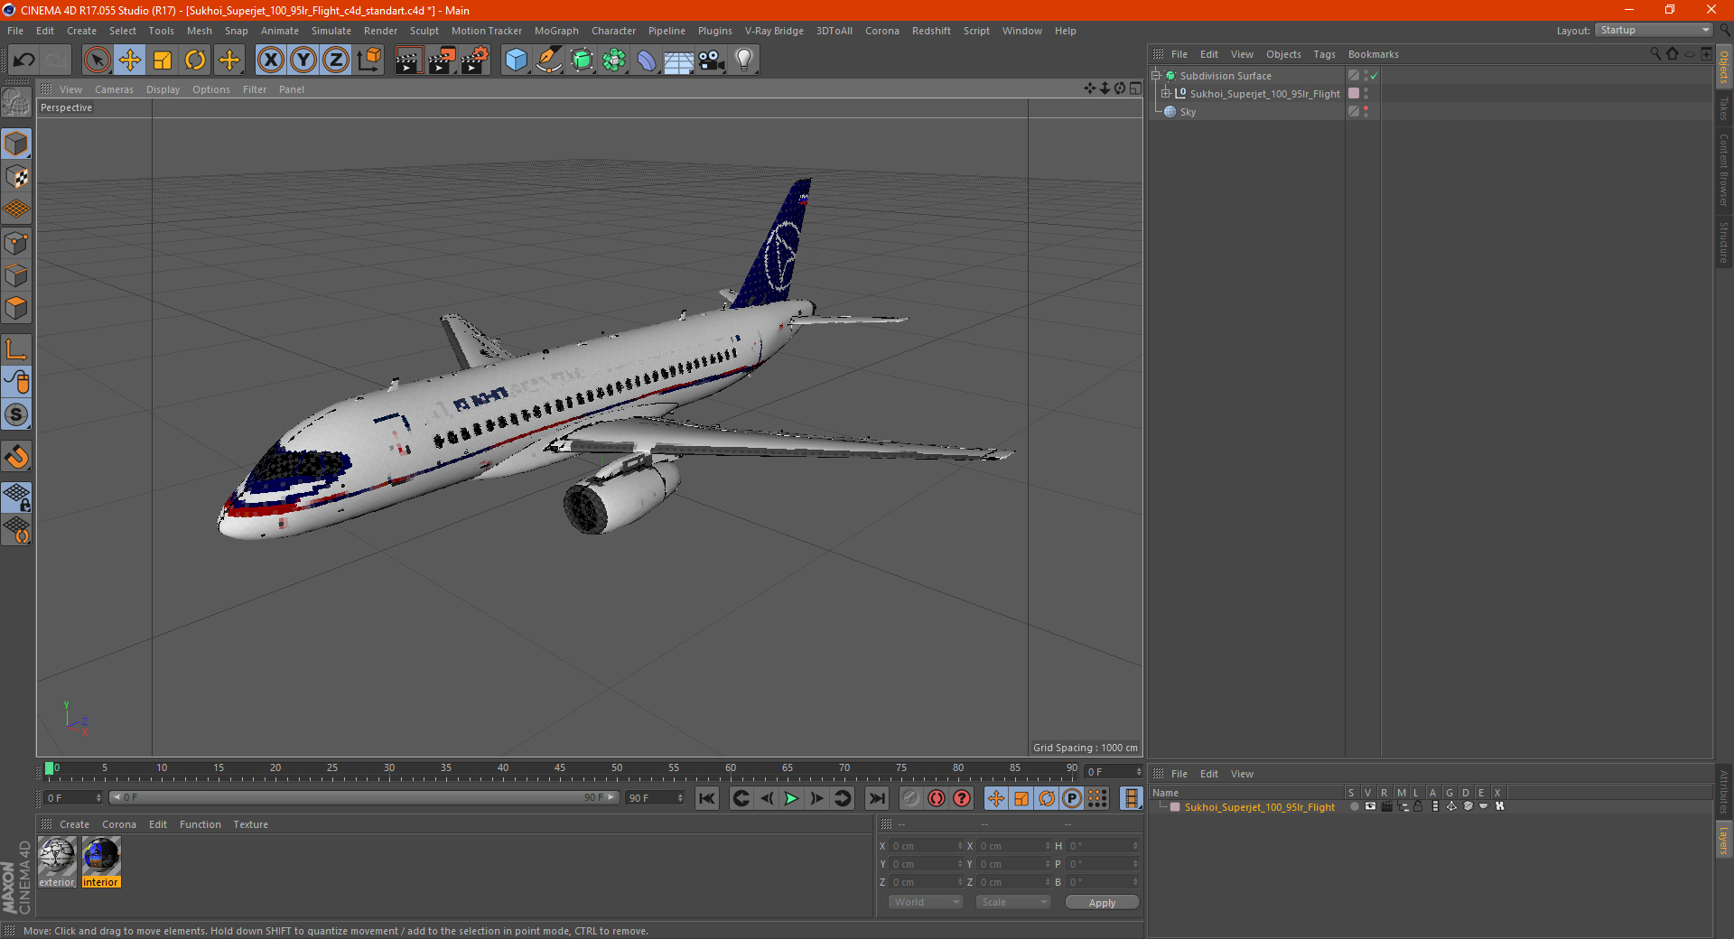Click Render View clapperboard icon
The height and width of the screenshot is (939, 1734).
pos(408,60)
